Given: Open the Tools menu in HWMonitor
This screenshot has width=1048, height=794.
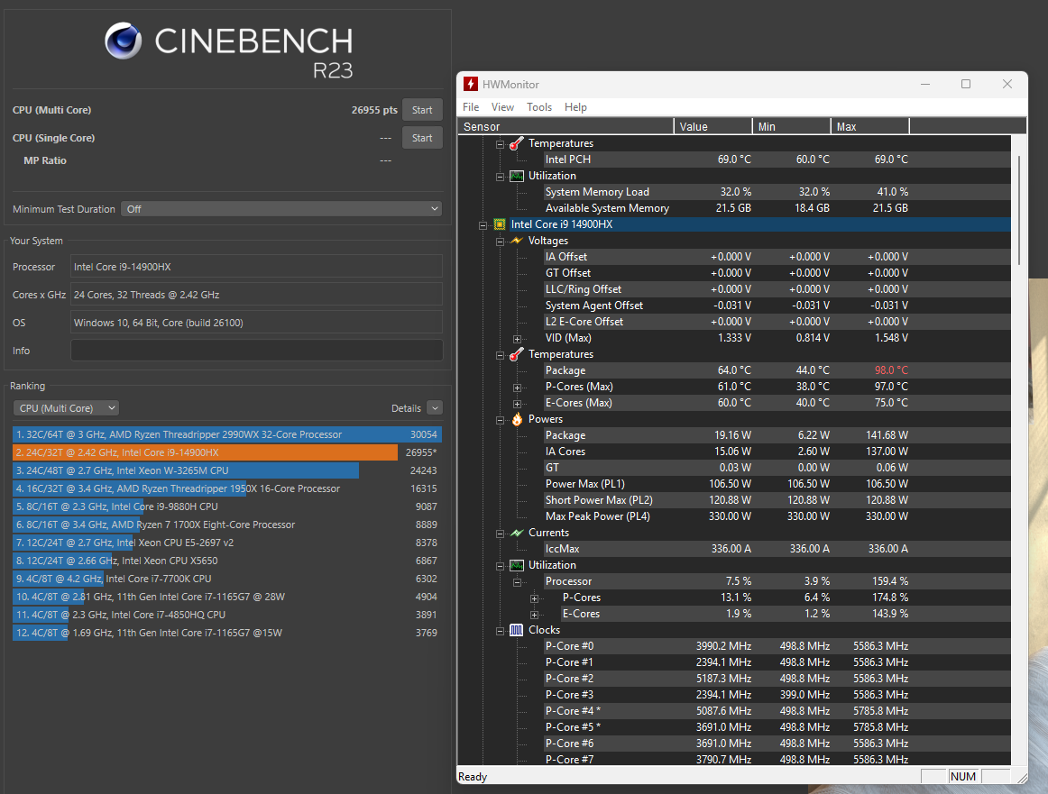Looking at the screenshot, I should click(x=539, y=107).
